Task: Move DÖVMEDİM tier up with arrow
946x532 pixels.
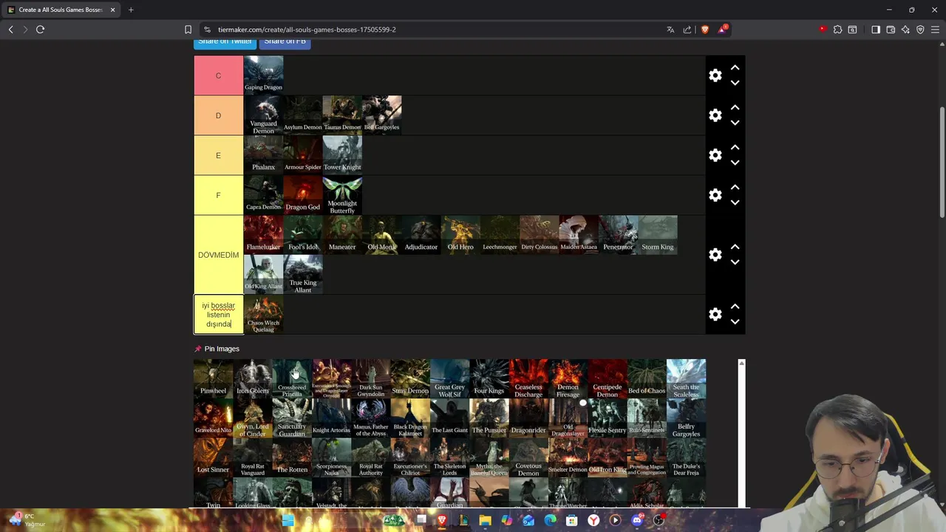Action: click(735, 247)
